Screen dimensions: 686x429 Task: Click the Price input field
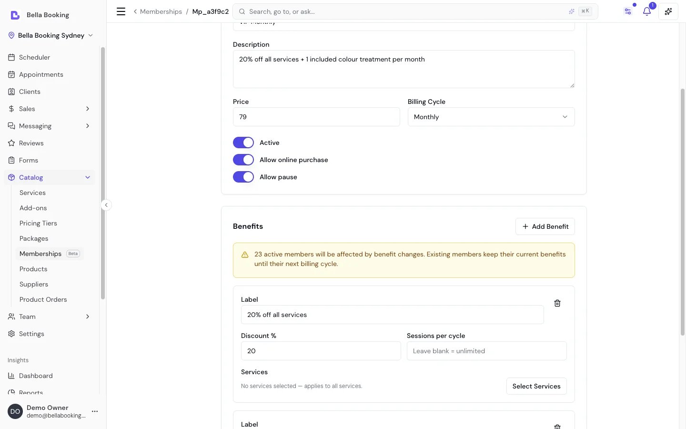(x=316, y=117)
